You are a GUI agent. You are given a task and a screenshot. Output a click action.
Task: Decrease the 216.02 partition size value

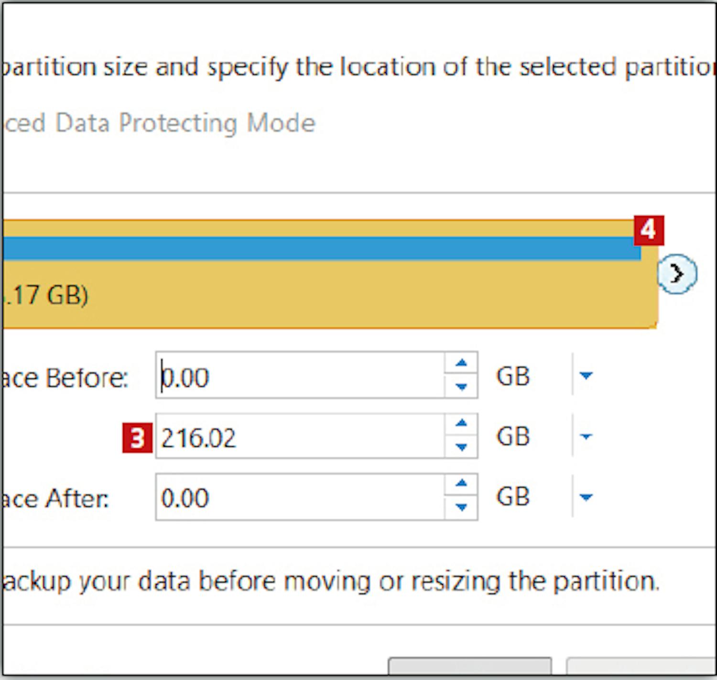[461, 447]
